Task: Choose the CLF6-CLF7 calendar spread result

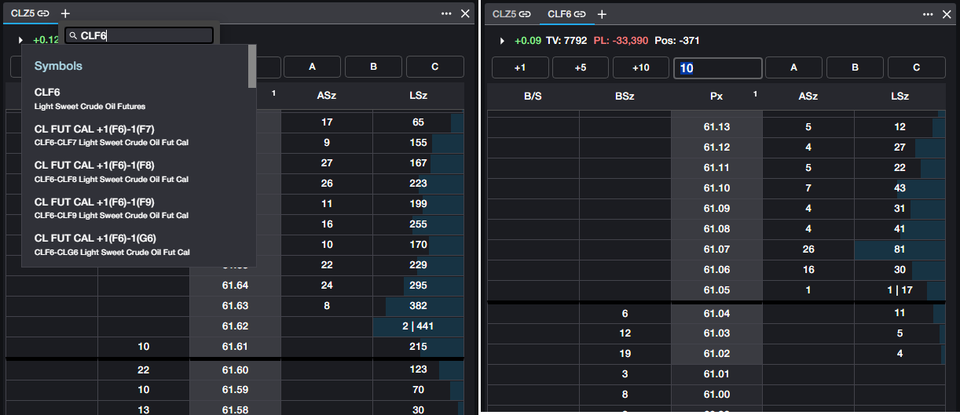Action: click(111, 134)
